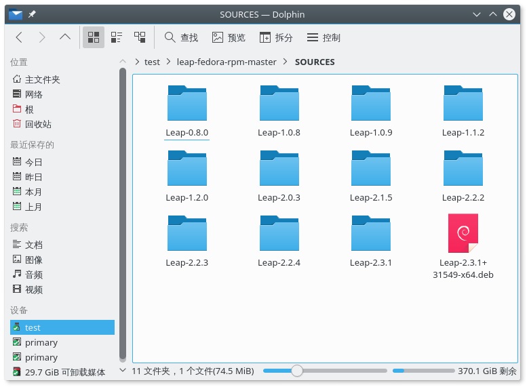Search for 图像 images

coord(62,260)
